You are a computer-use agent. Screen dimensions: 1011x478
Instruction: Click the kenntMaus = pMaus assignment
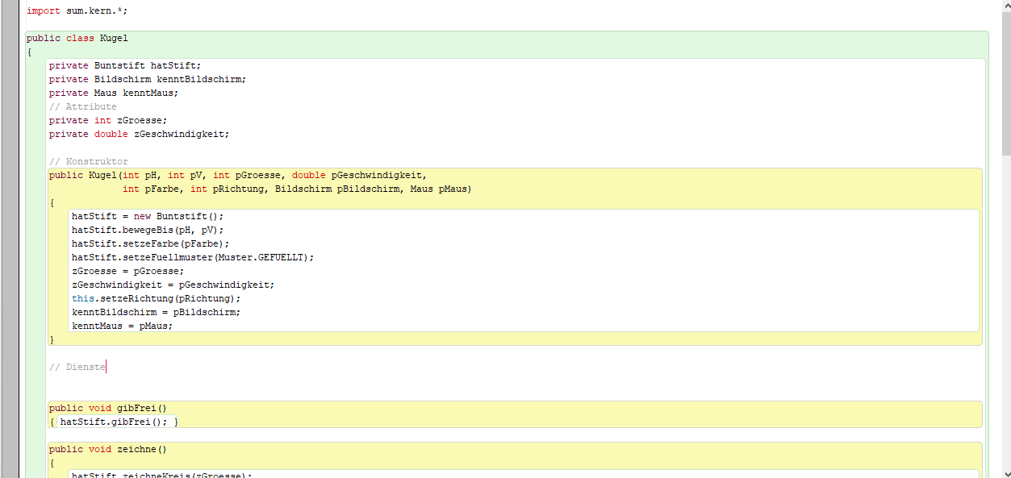[x=122, y=326]
